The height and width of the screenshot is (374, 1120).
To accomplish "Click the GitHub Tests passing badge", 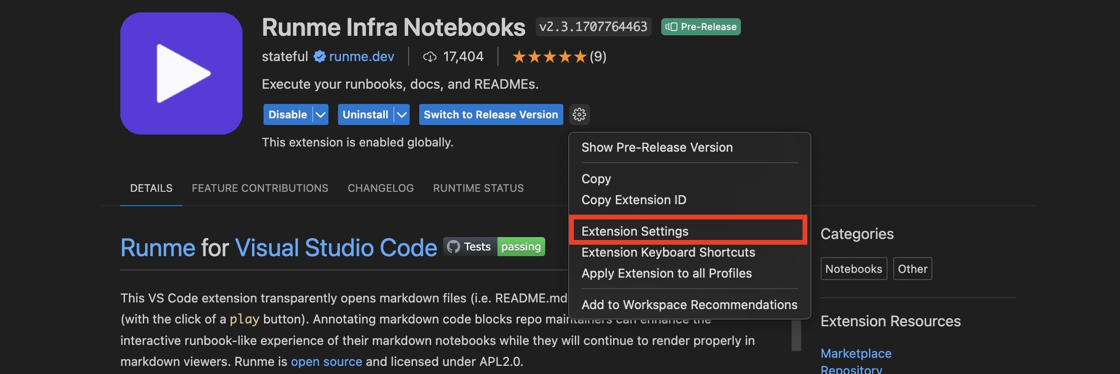I will [x=494, y=247].
